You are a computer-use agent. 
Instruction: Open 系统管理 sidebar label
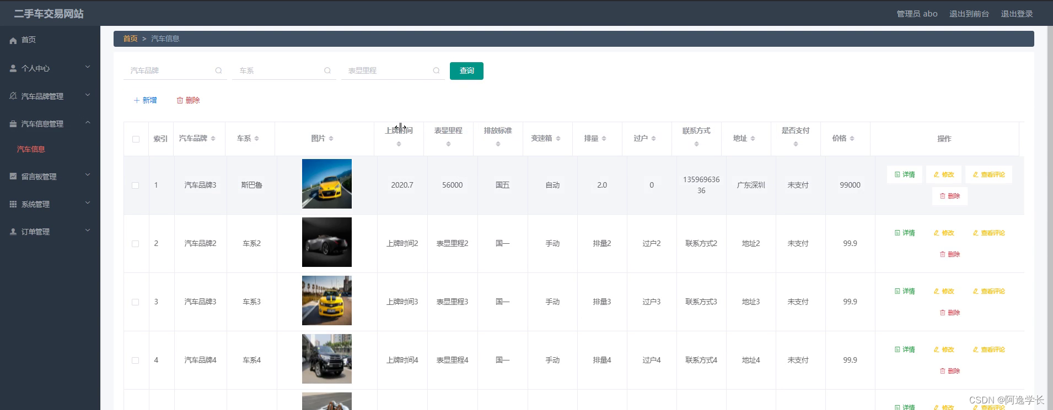click(35, 204)
